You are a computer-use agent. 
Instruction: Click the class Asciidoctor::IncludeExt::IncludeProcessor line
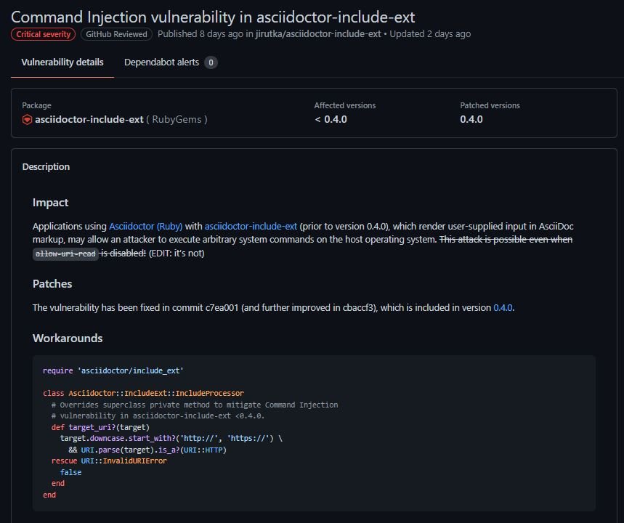coord(143,393)
